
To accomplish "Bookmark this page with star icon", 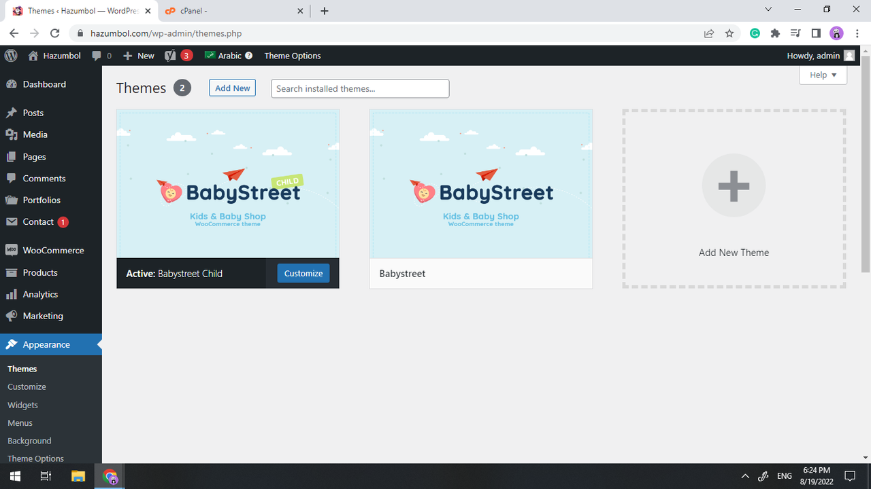I will click(729, 33).
